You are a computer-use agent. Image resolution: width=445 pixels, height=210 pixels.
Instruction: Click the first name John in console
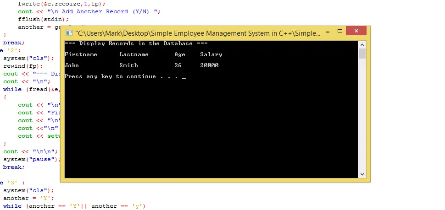point(72,65)
